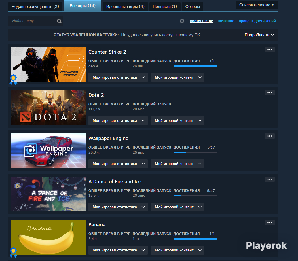Expand Мой игровой контент for A Dance of Fire and Ice
The height and width of the screenshot is (261, 298).
pos(178,207)
